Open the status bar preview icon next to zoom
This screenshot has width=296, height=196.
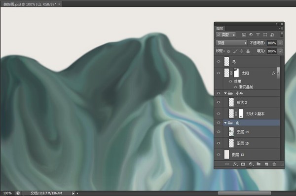18,193
